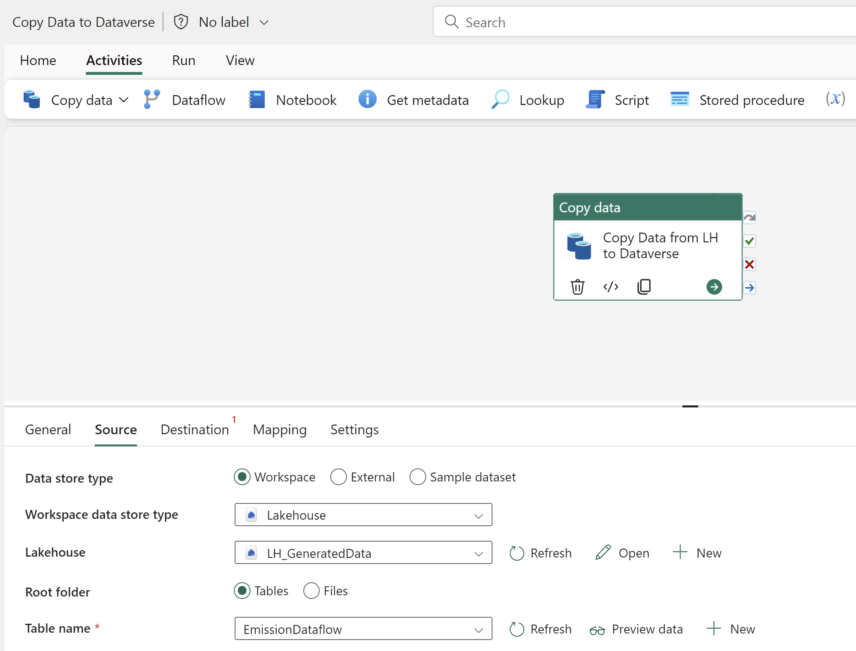
Task: Open the Copy data dropdown
Action: pyautogui.click(x=124, y=100)
